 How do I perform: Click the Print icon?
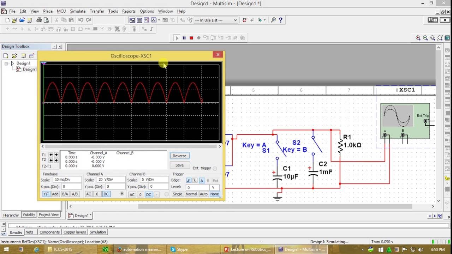39,20
